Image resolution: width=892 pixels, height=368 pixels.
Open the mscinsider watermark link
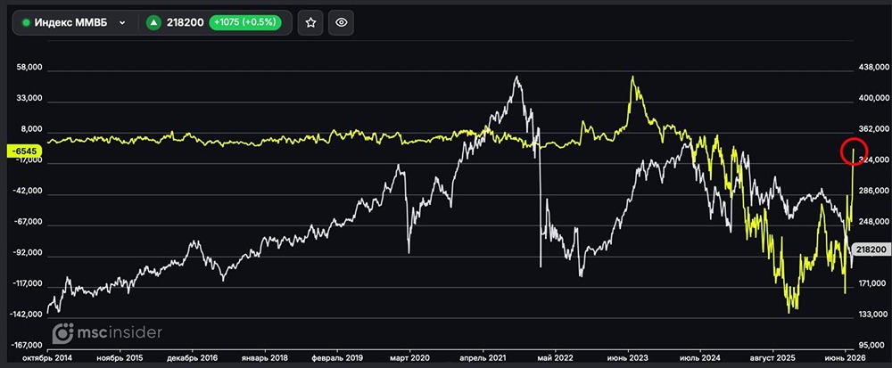[107, 333]
